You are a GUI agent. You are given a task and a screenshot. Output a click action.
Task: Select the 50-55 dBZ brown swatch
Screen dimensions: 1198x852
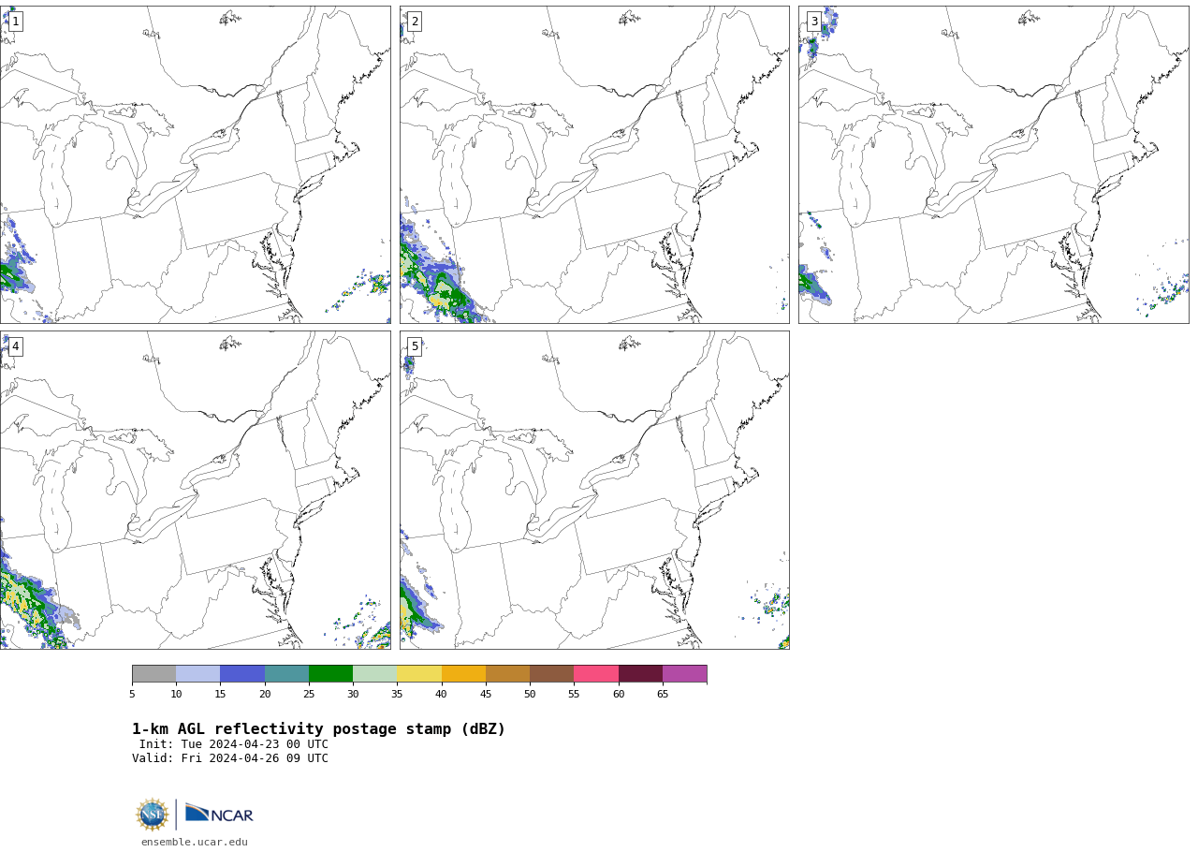(x=552, y=674)
